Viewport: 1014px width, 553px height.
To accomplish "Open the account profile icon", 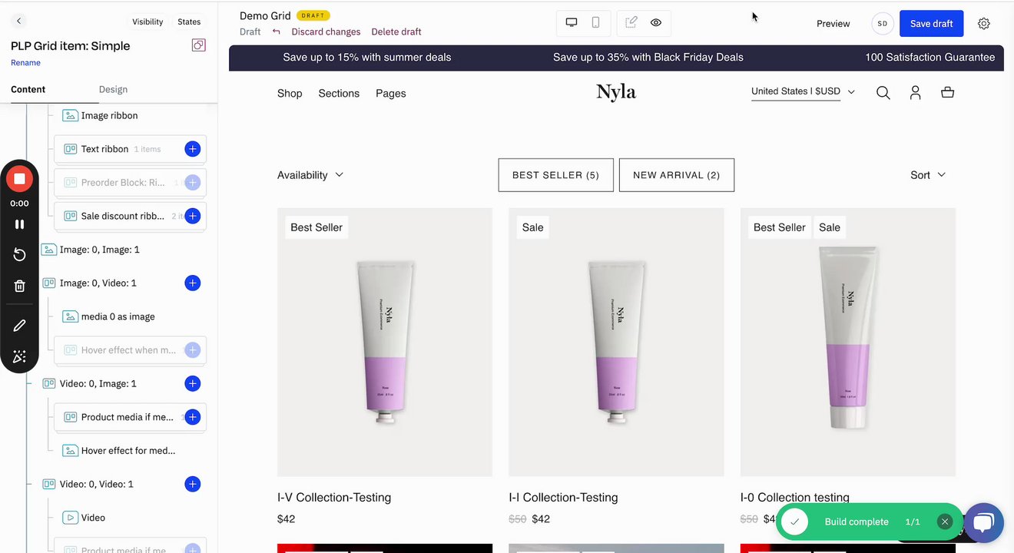I will point(915,93).
